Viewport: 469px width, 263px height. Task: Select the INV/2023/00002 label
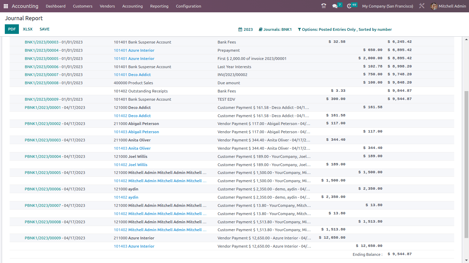(232, 75)
